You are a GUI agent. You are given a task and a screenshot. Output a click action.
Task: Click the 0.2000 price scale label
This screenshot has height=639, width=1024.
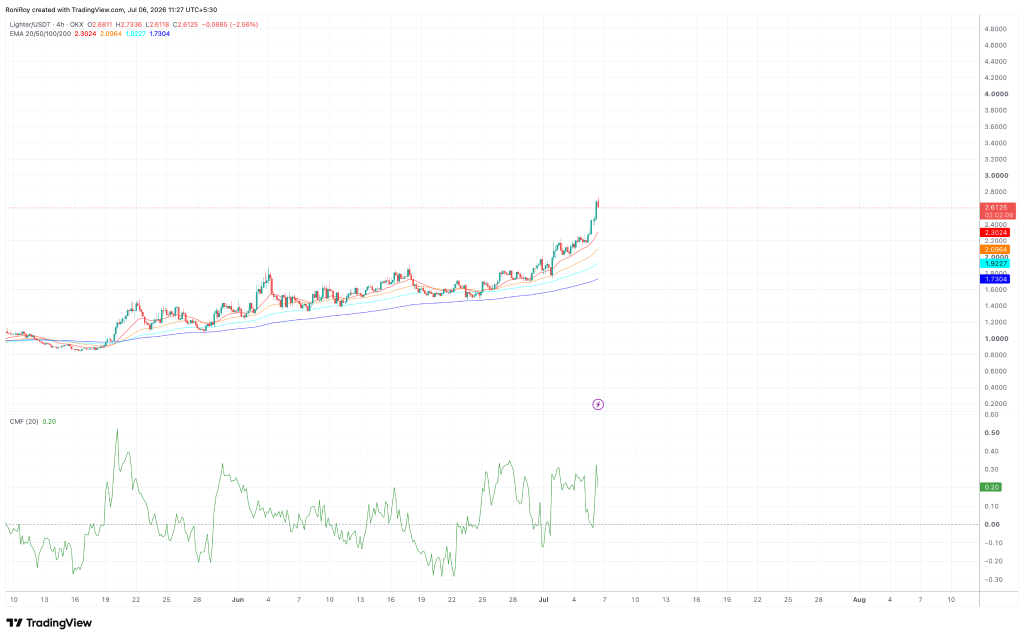click(995, 403)
